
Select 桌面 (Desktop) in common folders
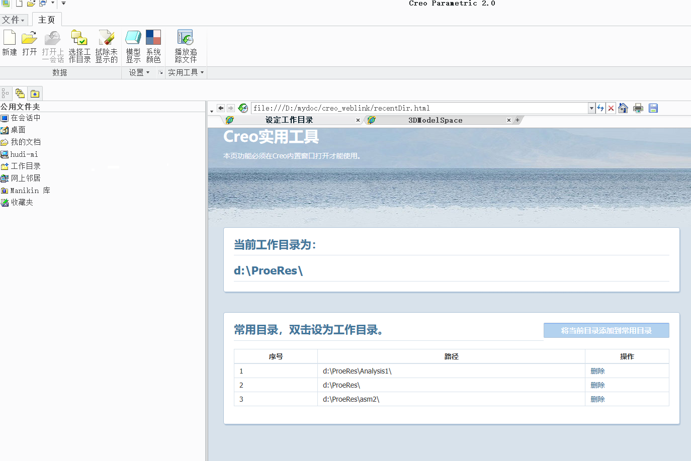pyautogui.click(x=14, y=130)
